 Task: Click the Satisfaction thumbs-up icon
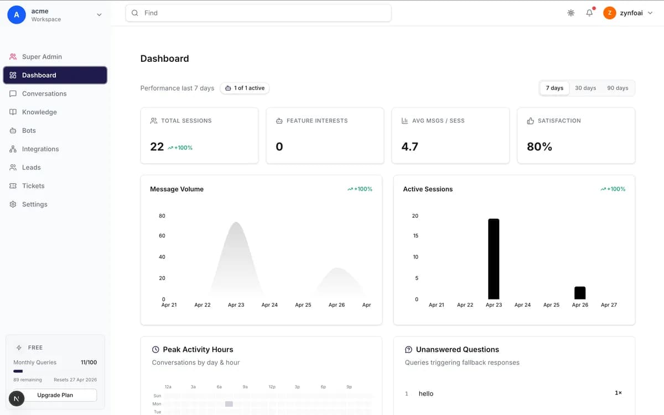click(531, 120)
